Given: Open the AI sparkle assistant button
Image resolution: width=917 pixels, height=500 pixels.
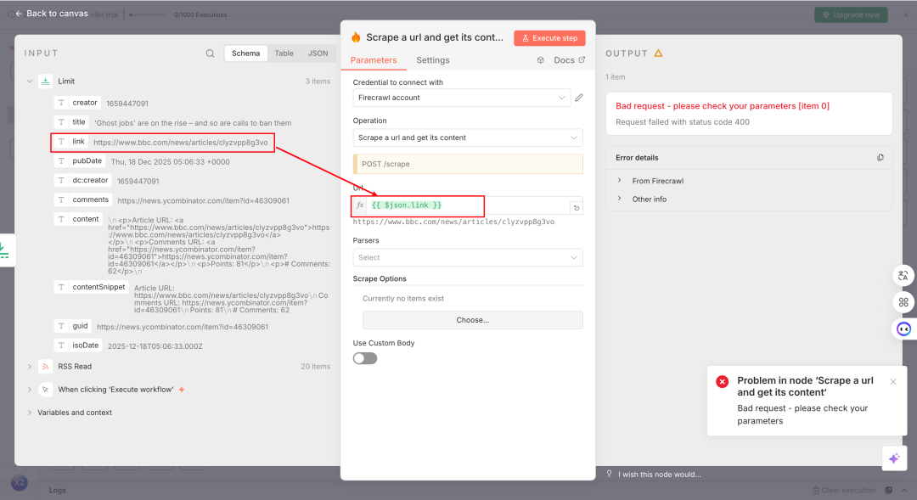Looking at the screenshot, I should (894, 458).
